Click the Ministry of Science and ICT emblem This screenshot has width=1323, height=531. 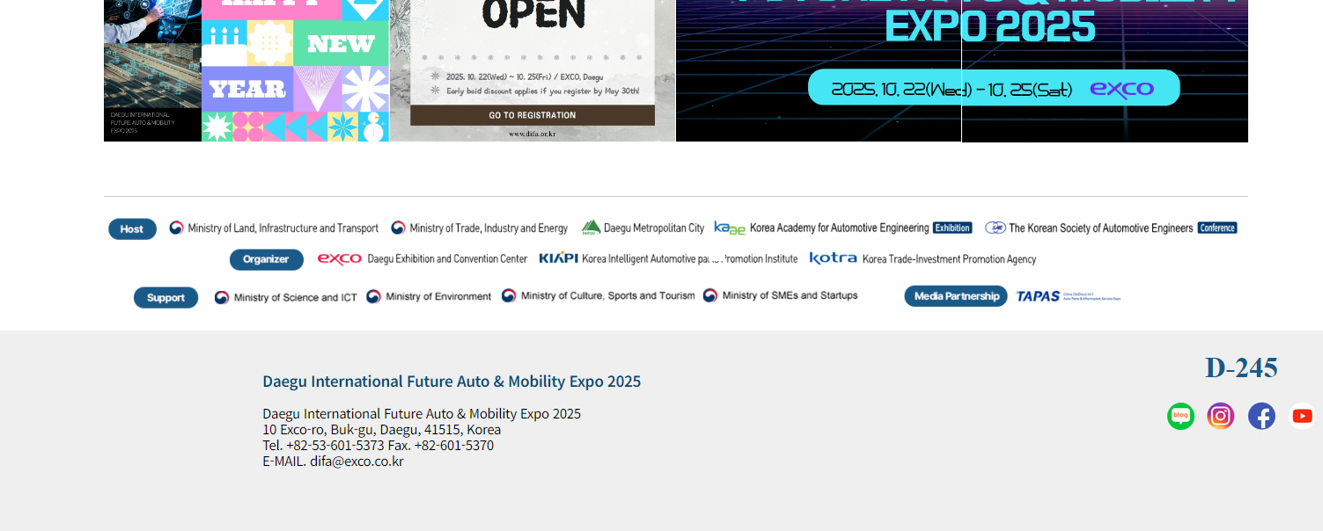222,297
